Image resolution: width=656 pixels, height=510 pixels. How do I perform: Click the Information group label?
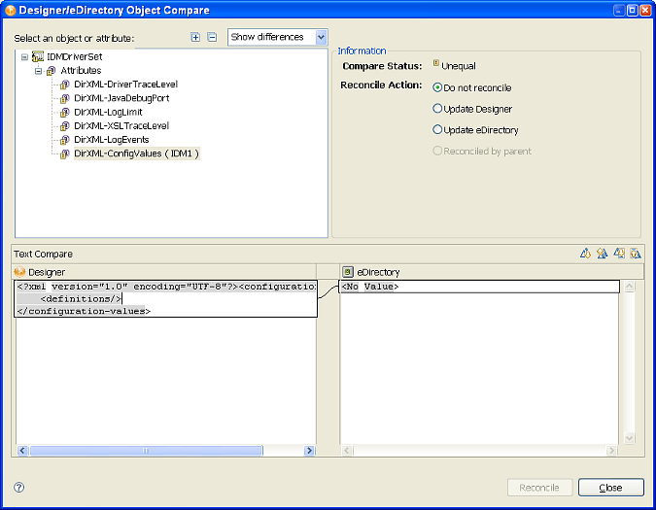(362, 51)
